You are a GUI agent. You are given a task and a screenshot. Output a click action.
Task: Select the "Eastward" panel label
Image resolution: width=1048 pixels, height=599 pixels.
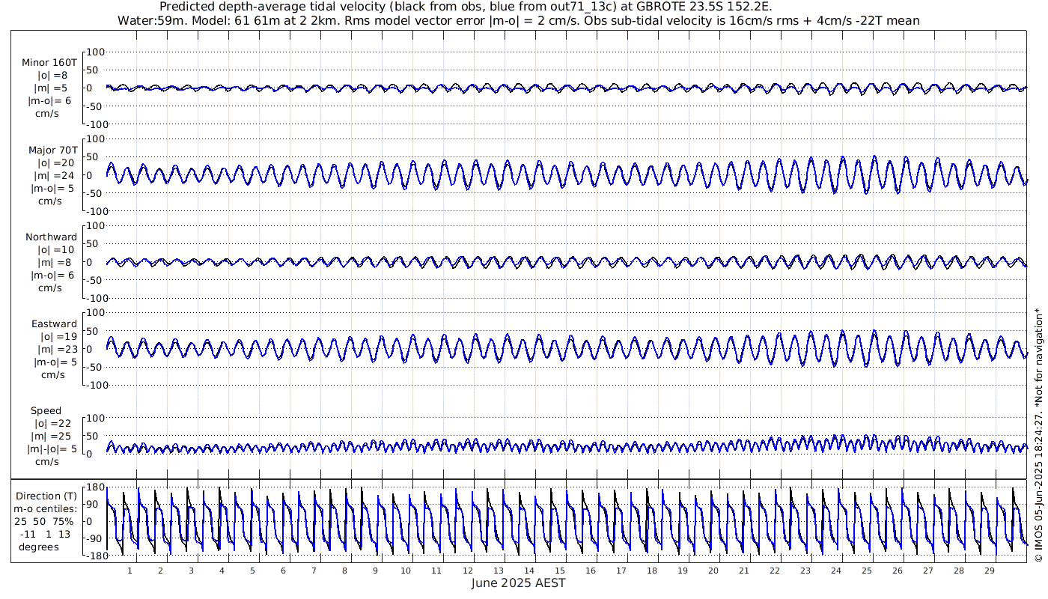54,324
